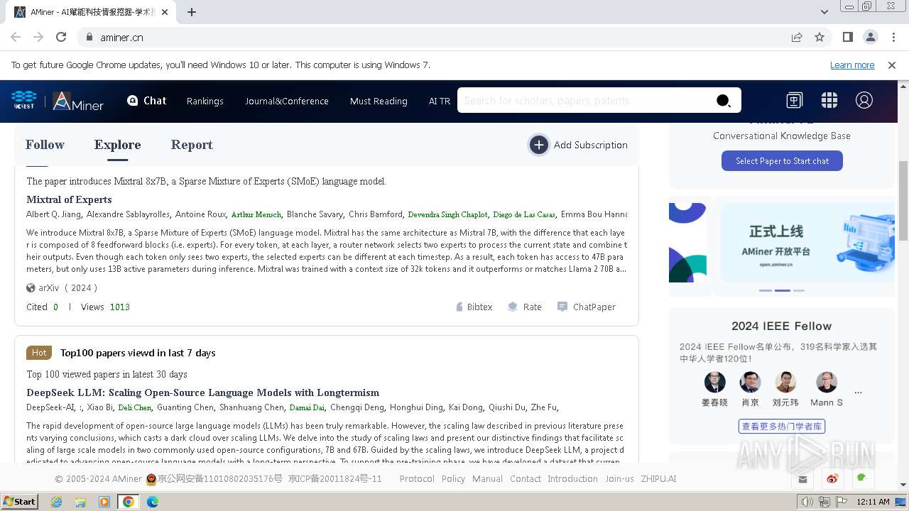909x511 pixels.
Task: Open the AI TR menu item
Action: 440,101
